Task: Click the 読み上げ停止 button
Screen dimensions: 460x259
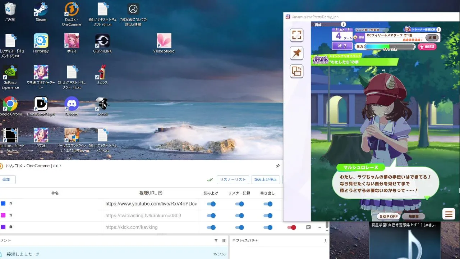Action: point(266,180)
